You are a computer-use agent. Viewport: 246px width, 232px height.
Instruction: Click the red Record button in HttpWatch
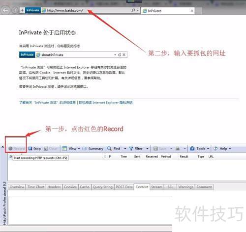point(17,149)
